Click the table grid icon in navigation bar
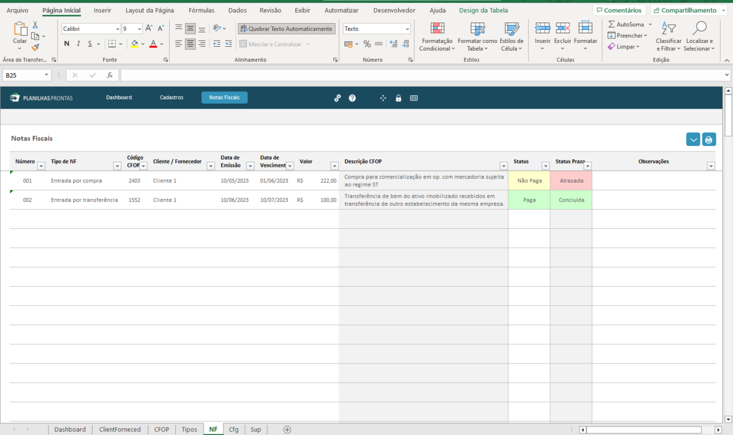 click(414, 97)
